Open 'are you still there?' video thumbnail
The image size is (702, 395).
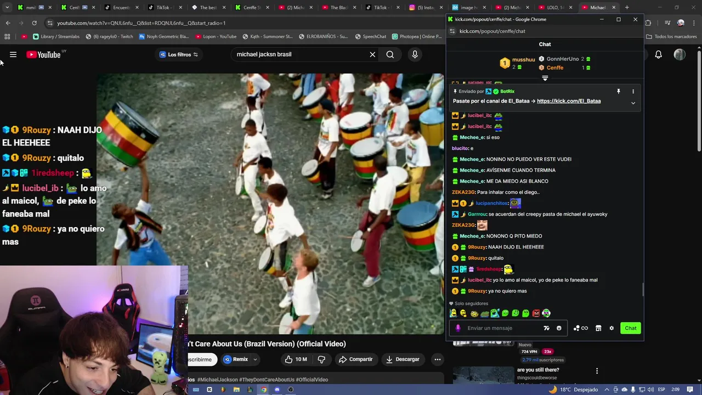[x=483, y=376]
